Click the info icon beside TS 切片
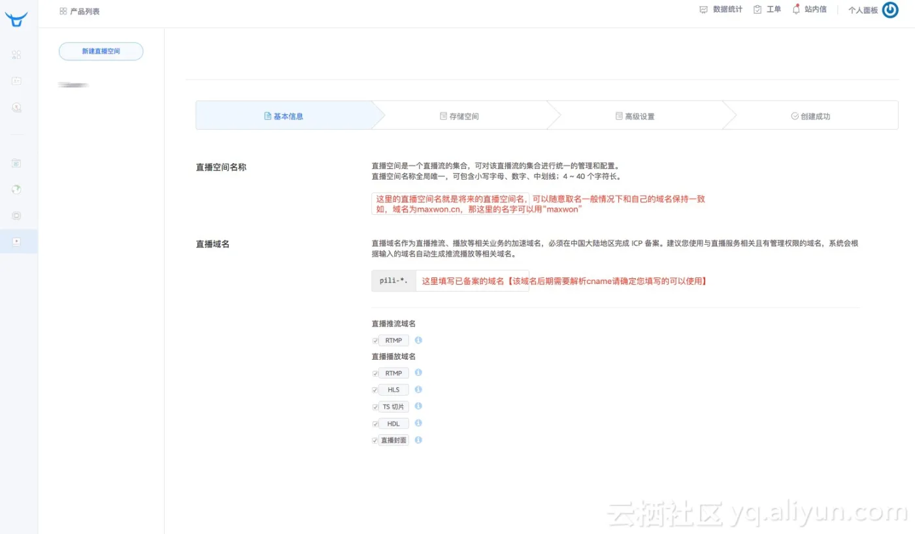The width and height of the screenshot is (915, 534). [418, 406]
